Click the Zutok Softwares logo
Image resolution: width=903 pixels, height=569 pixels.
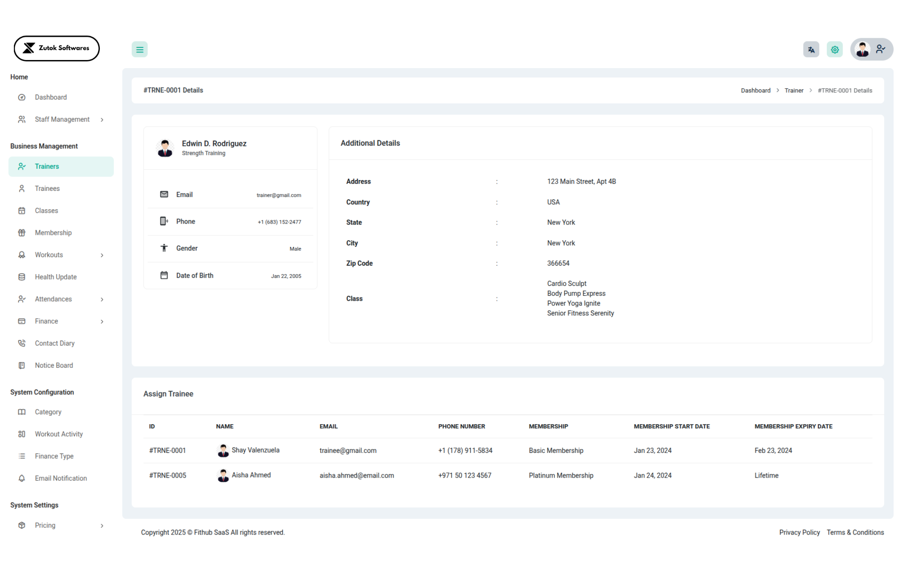tap(56, 48)
